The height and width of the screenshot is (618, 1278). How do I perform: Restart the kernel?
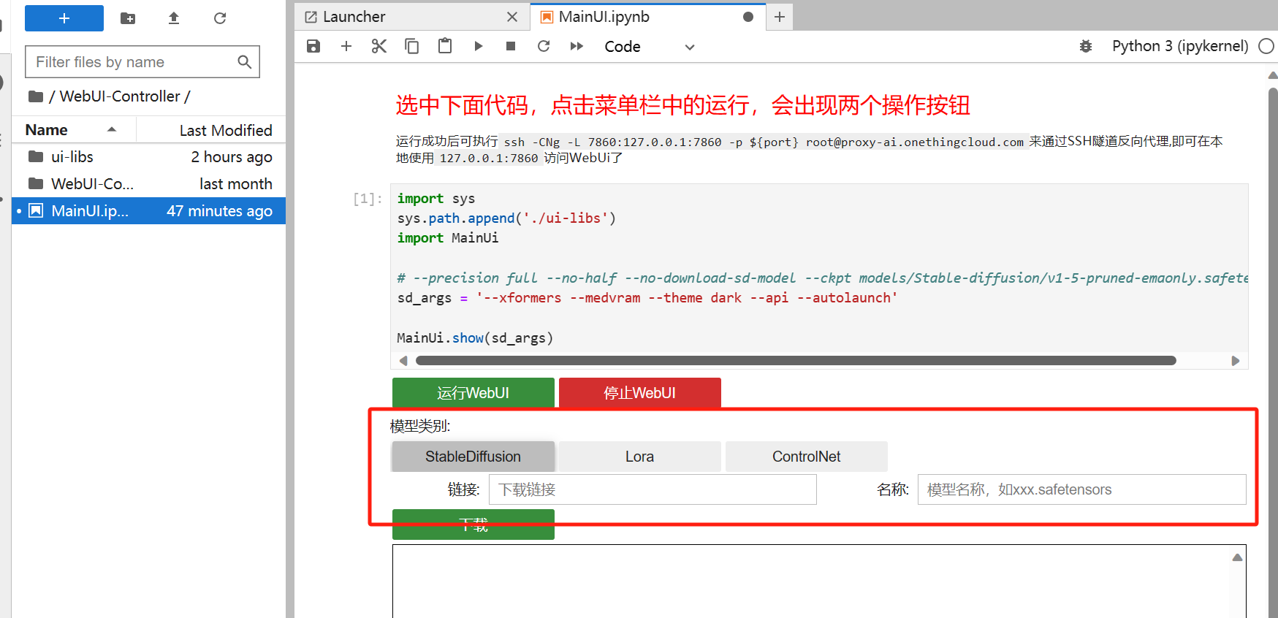[x=544, y=47]
